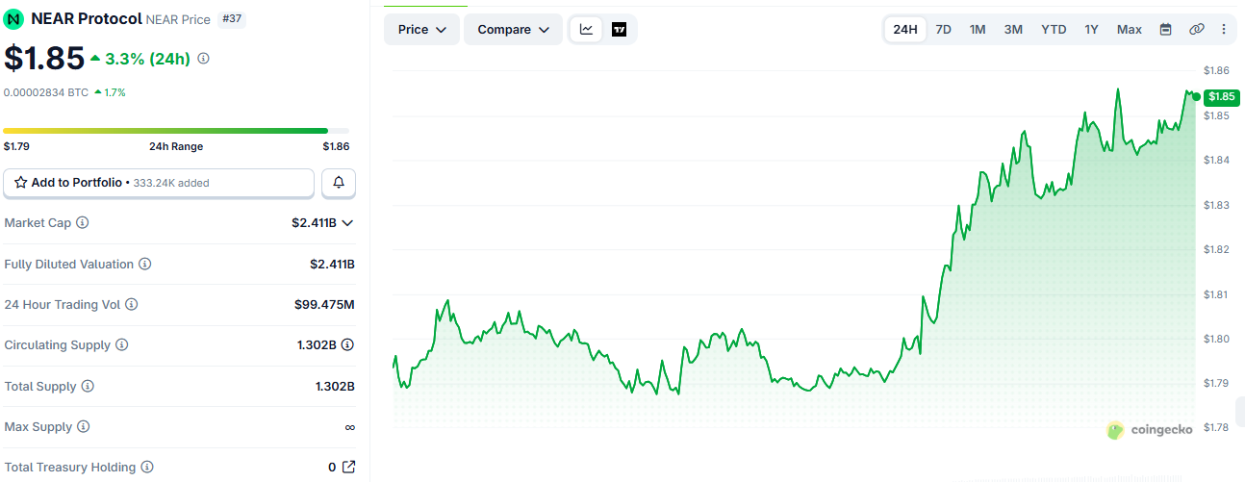This screenshot has width=1245, height=482.
Task: Switch to TradingView chart icon
Action: 619,29
